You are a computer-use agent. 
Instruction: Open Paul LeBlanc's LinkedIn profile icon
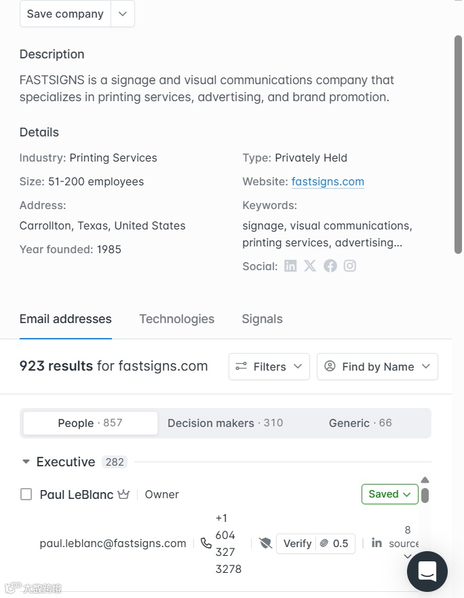377,543
